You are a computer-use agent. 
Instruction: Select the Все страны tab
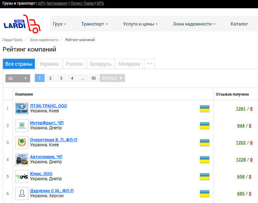tap(19, 64)
